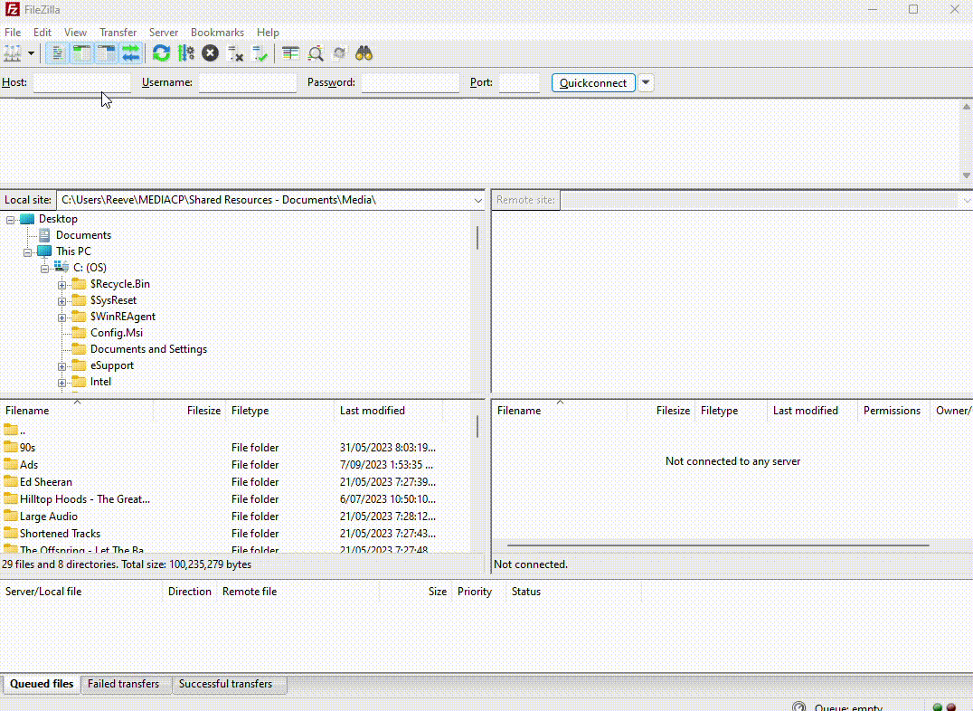Open the View menu
Image resolution: width=973 pixels, height=711 pixels.
(x=75, y=33)
